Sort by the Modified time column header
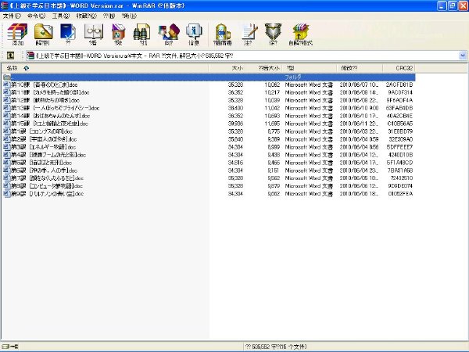The height and width of the screenshot is (352, 469). [x=360, y=68]
